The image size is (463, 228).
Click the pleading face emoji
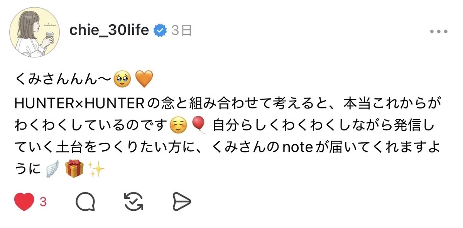click(122, 80)
